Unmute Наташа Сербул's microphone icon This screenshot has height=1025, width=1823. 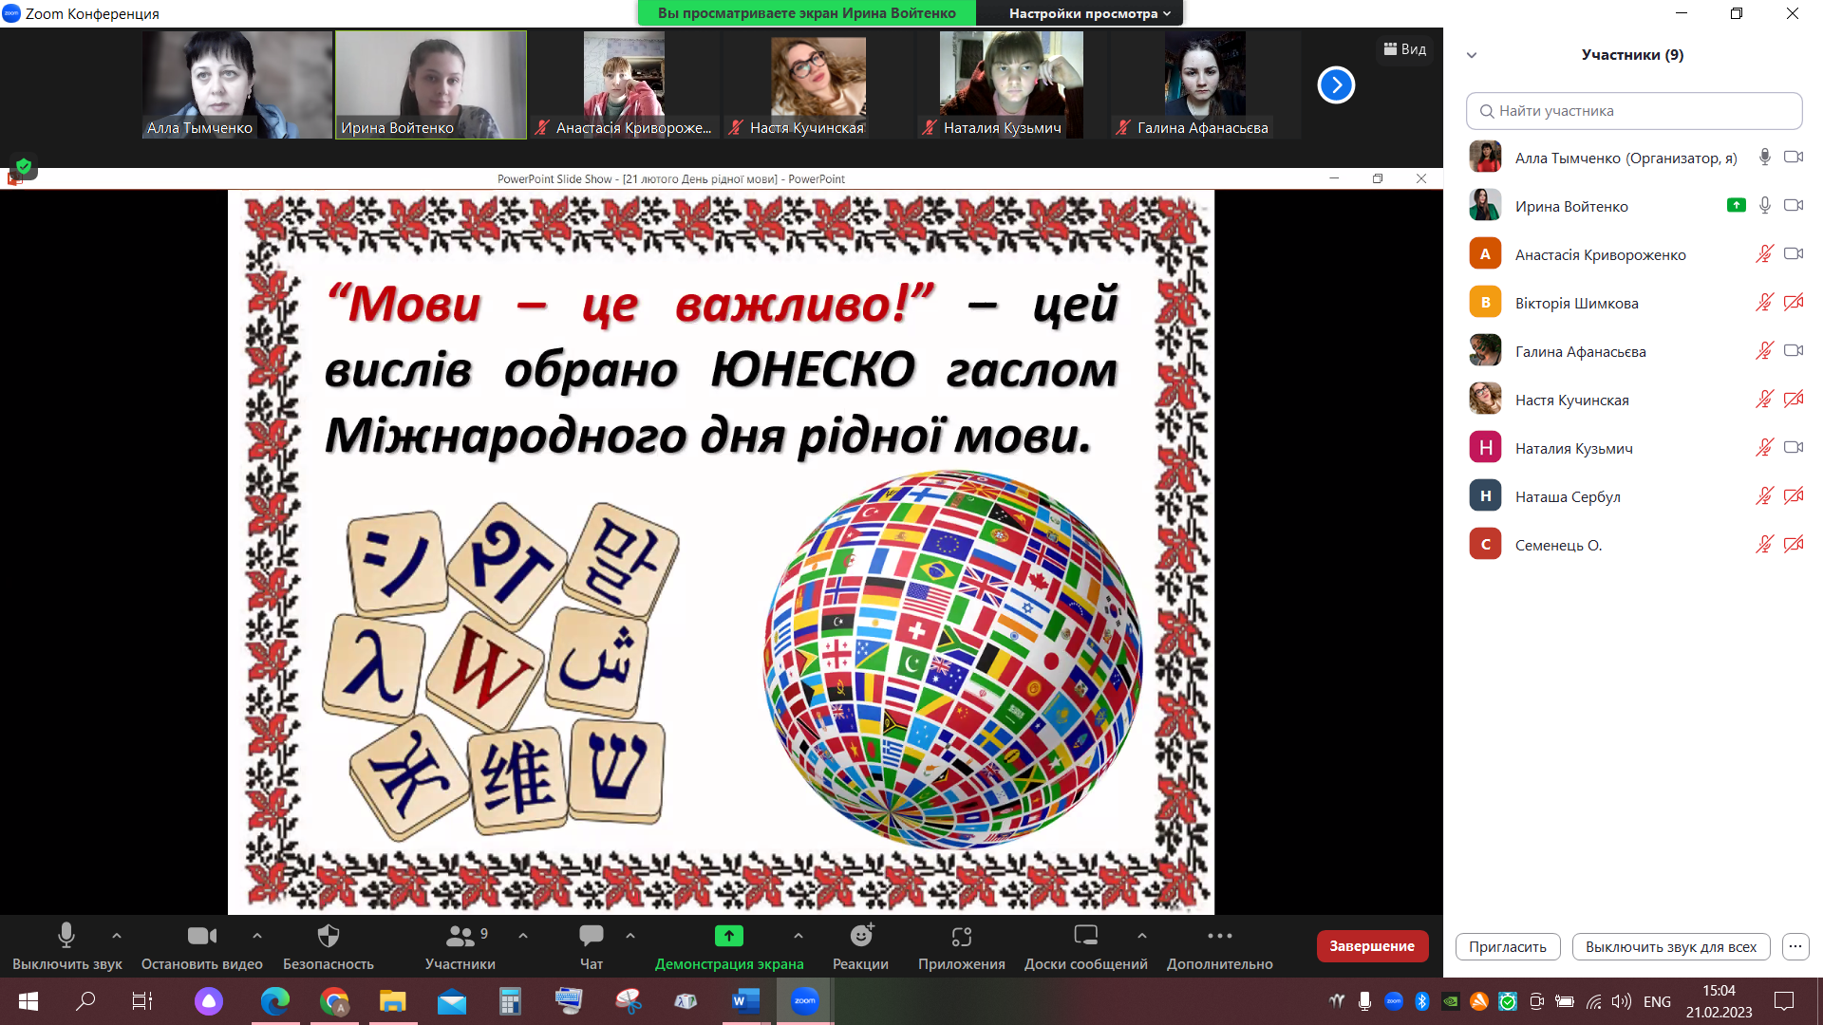1764,496
